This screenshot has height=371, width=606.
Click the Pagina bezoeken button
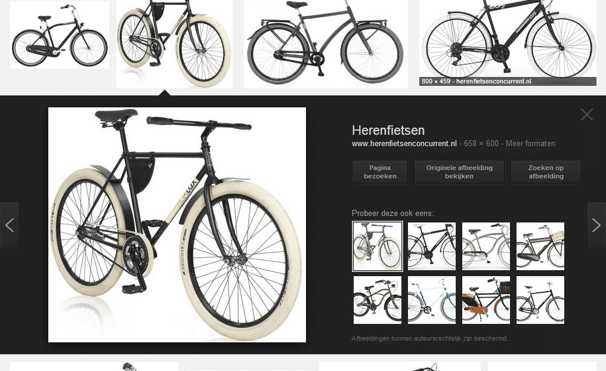coord(380,172)
